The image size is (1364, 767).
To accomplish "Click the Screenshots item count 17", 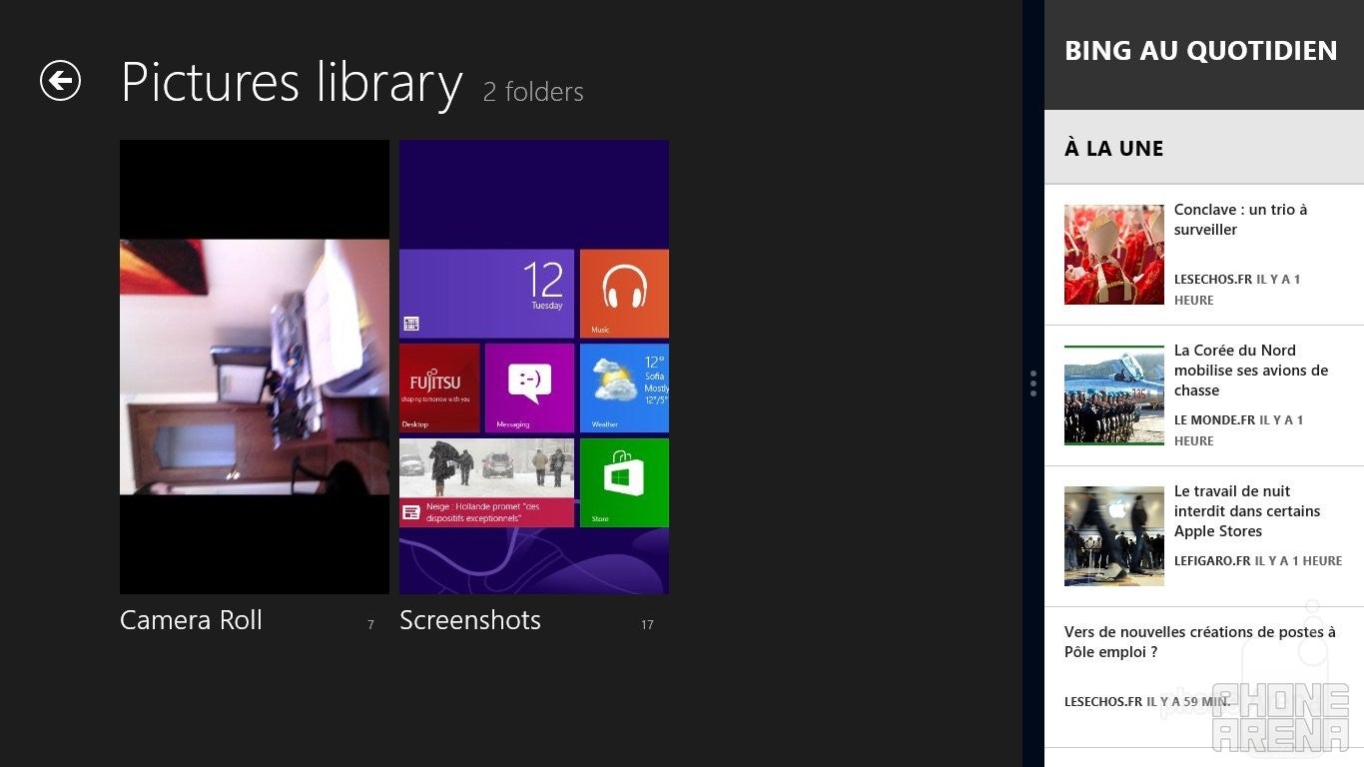I will [x=647, y=625].
